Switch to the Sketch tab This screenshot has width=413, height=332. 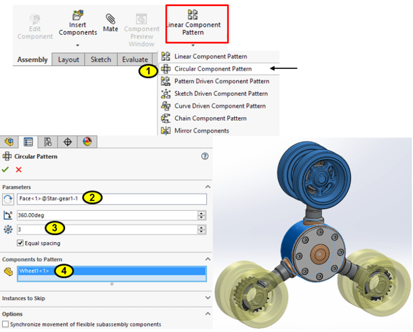tap(101, 59)
